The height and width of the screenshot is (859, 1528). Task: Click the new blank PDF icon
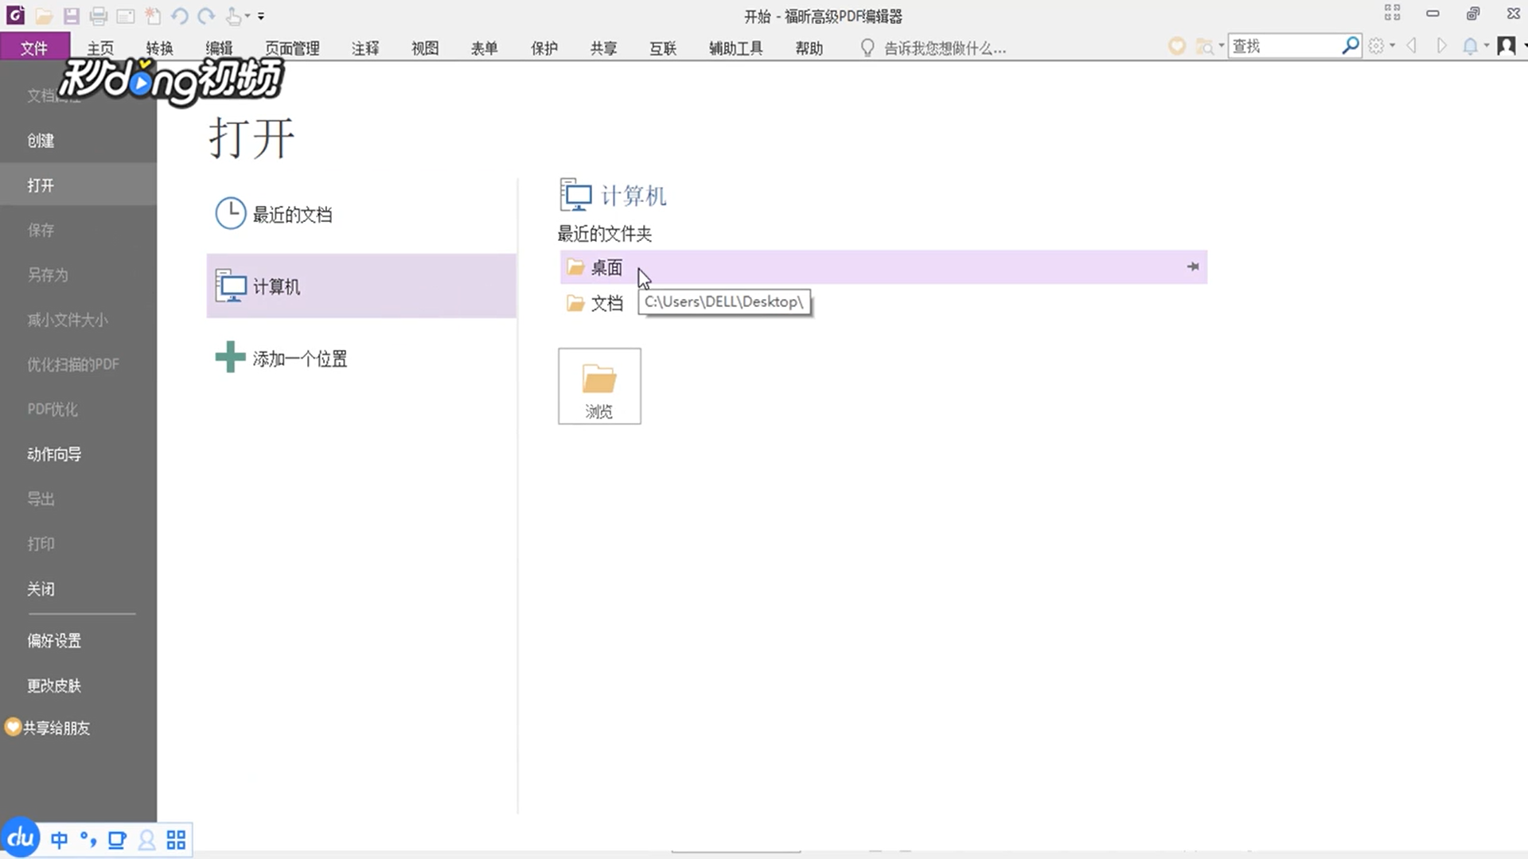tap(153, 16)
